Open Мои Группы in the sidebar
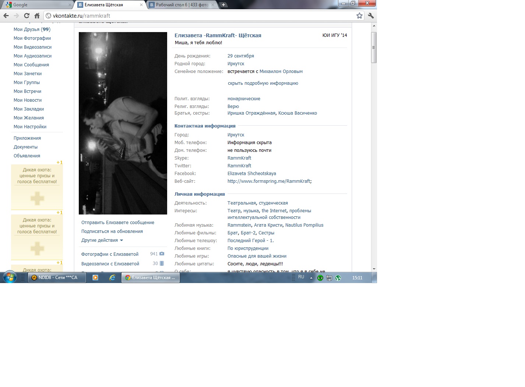 tap(27, 83)
